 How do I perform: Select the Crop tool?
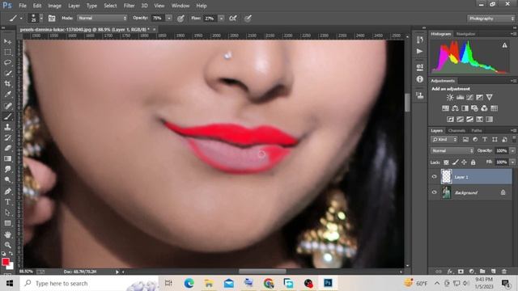7,84
